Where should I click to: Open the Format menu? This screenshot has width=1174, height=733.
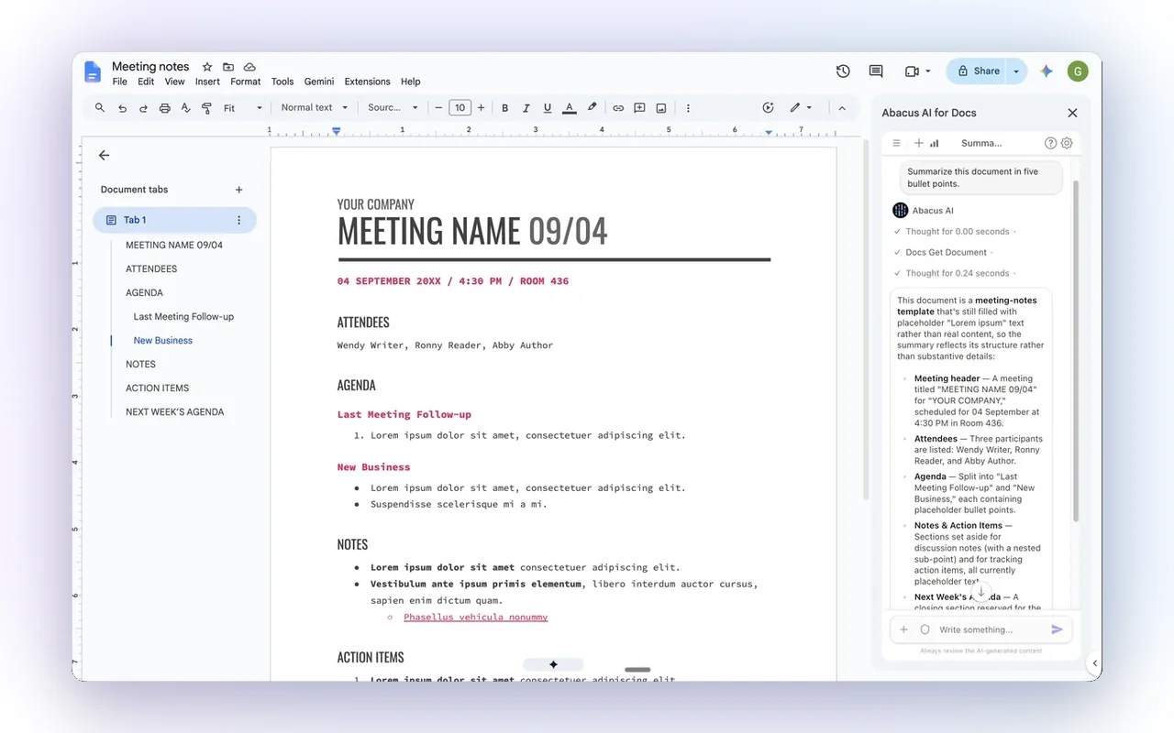click(246, 82)
